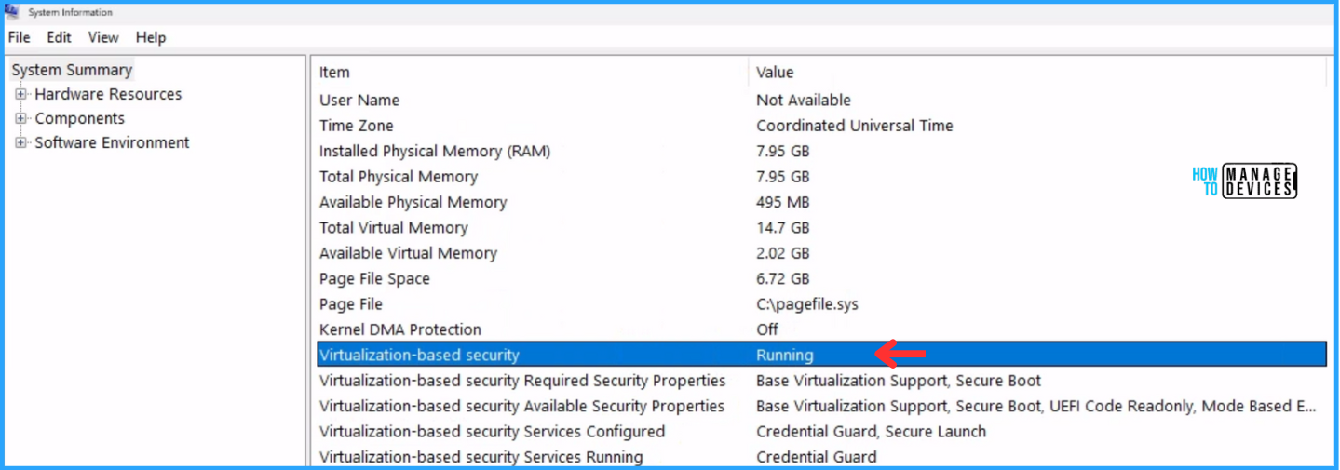The height and width of the screenshot is (470, 1340).
Task: Open the Help menu
Action: click(x=150, y=37)
